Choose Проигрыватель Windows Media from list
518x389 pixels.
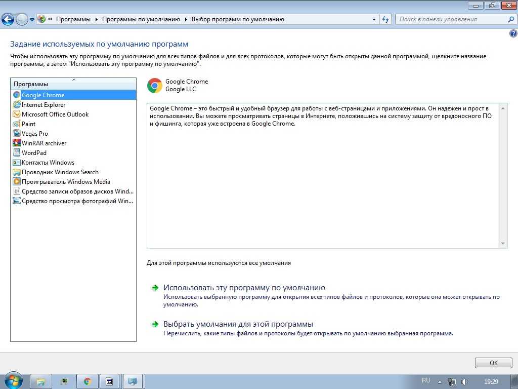tap(66, 182)
